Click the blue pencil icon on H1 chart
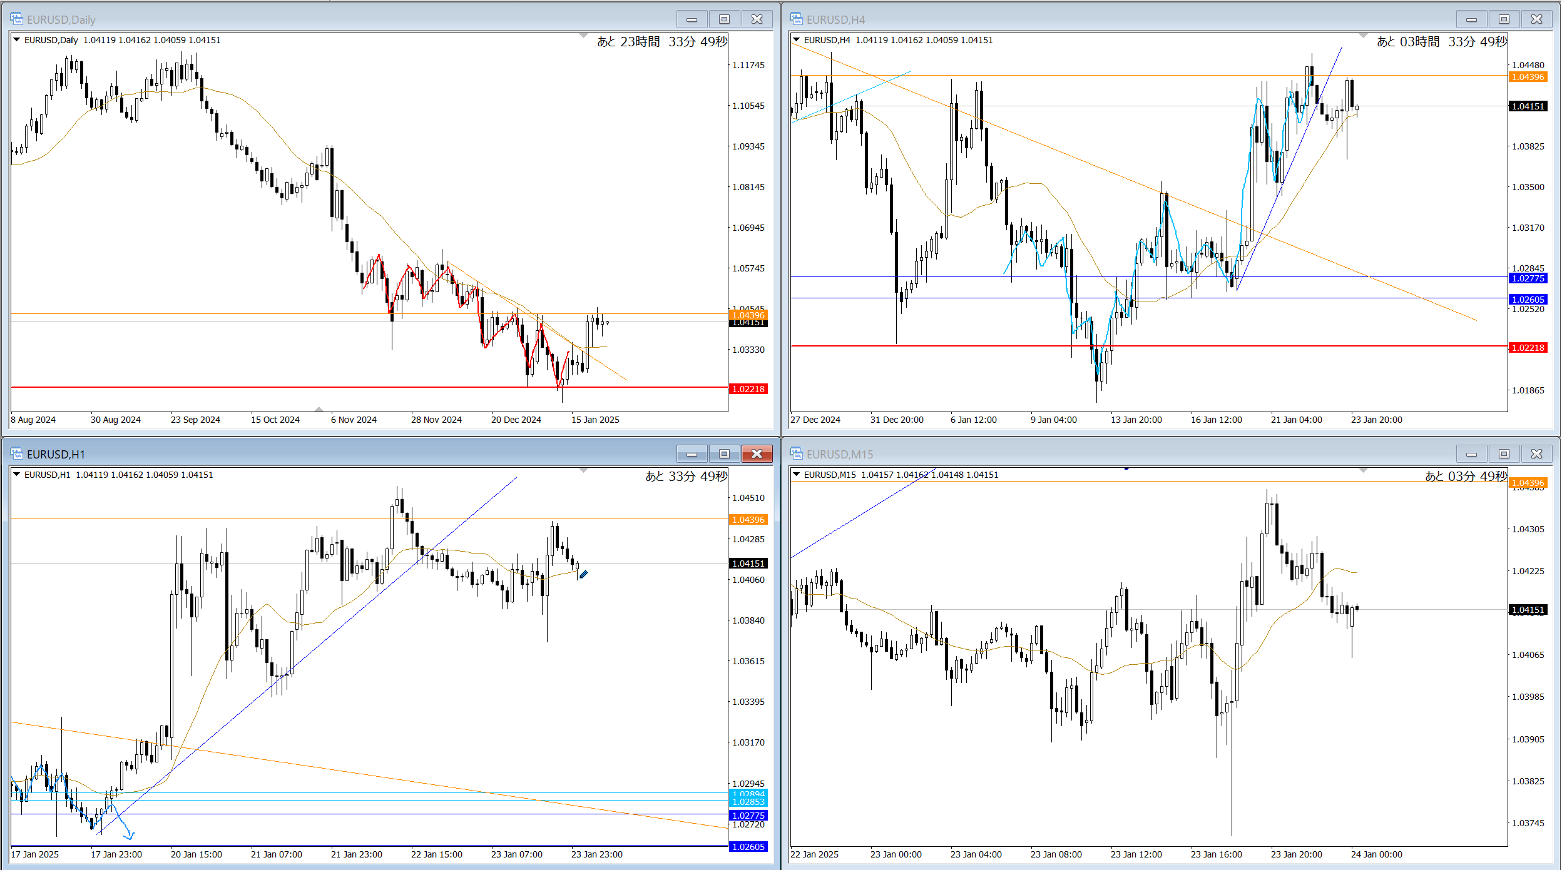This screenshot has height=870, width=1562. [583, 574]
